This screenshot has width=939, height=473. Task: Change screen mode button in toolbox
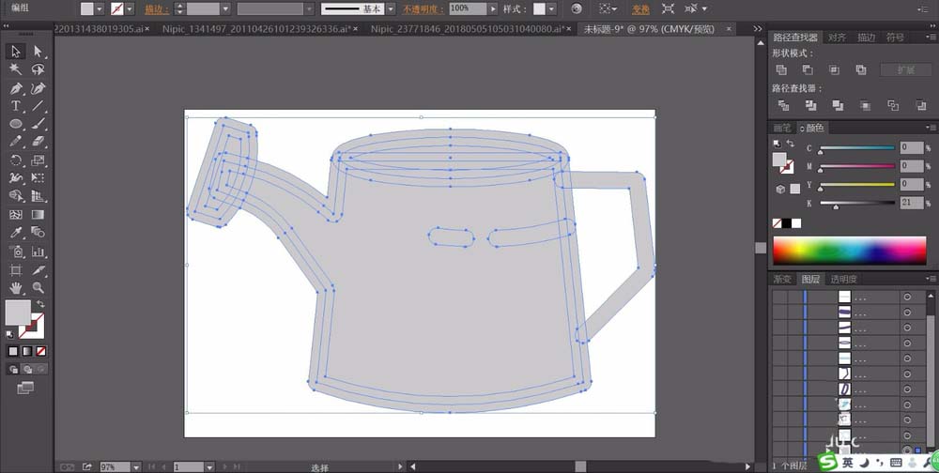coord(25,388)
